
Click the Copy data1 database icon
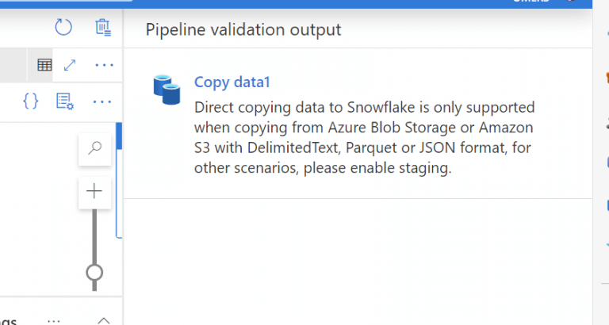pos(167,90)
